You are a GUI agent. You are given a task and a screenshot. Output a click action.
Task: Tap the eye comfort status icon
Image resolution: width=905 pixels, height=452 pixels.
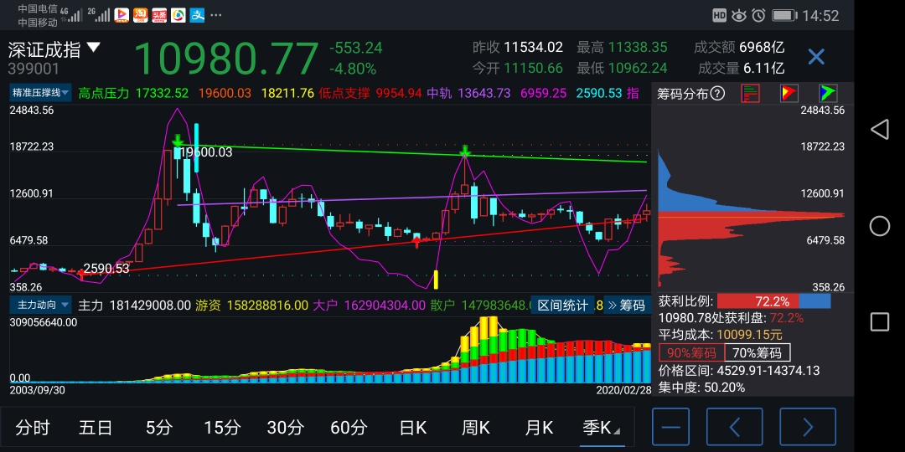coord(739,16)
